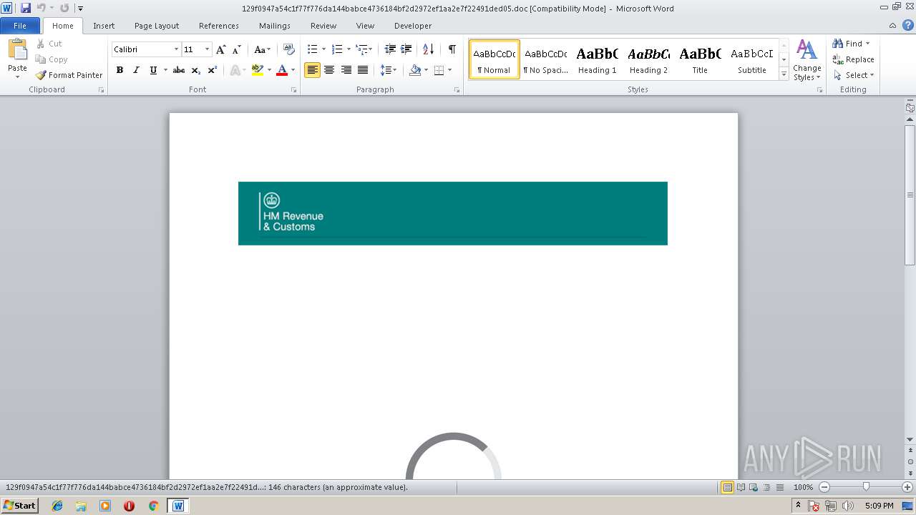Toggle Bold formatting
Screen dimensions: 916x515
pyautogui.click(x=120, y=70)
